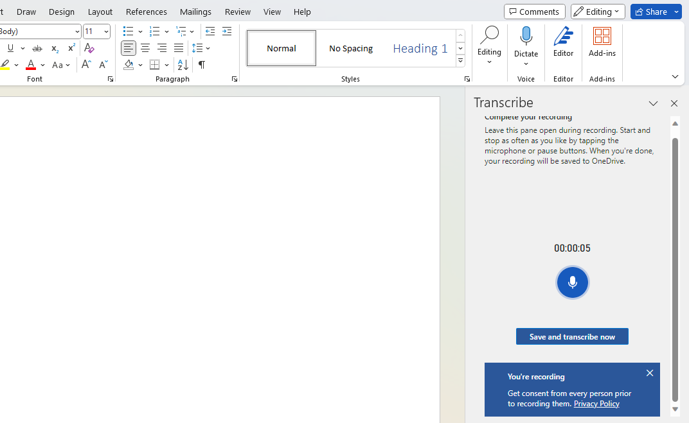Open the Add-ins gallery
The width and height of the screenshot is (689, 423).
click(x=602, y=42)
